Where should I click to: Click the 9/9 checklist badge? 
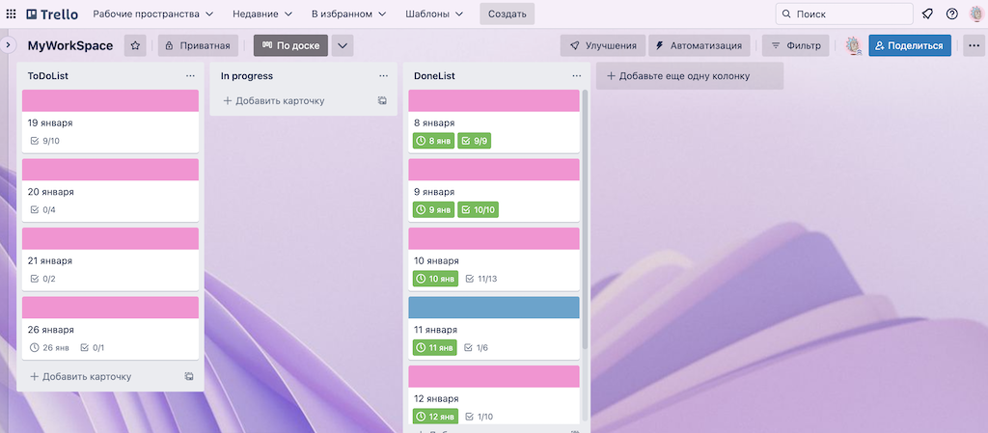[475, 141]
